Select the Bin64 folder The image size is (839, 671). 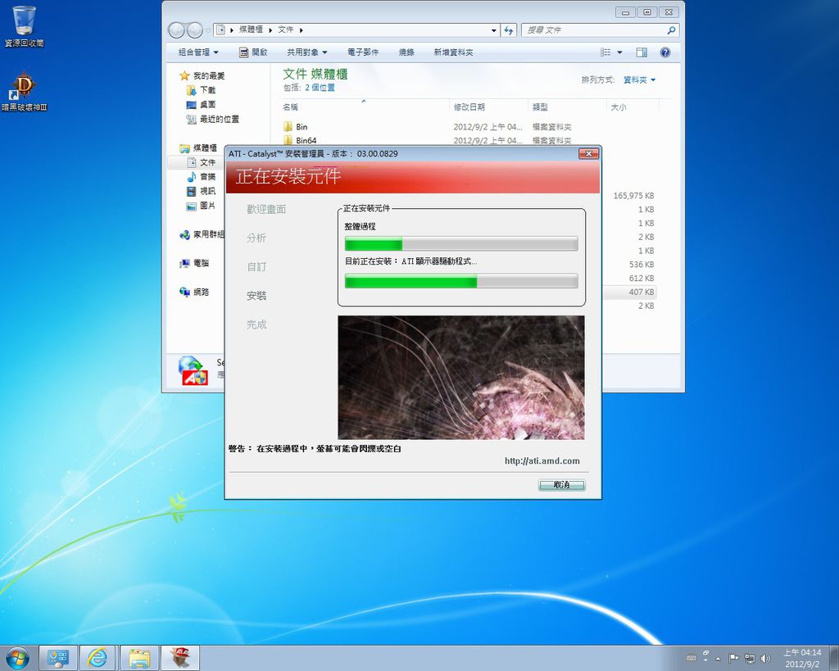(306, 140)
